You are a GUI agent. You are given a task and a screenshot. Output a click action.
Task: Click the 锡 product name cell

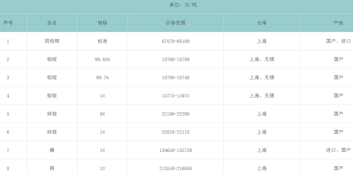(x=52, y=168)
